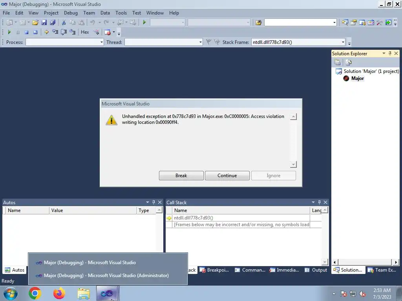
Task: Open the Toolbox tools icon
Action: click(380, 22)
